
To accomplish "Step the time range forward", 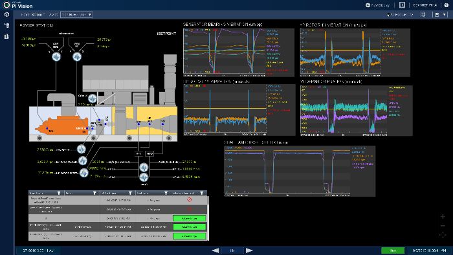I will click(x=249, y=250).
